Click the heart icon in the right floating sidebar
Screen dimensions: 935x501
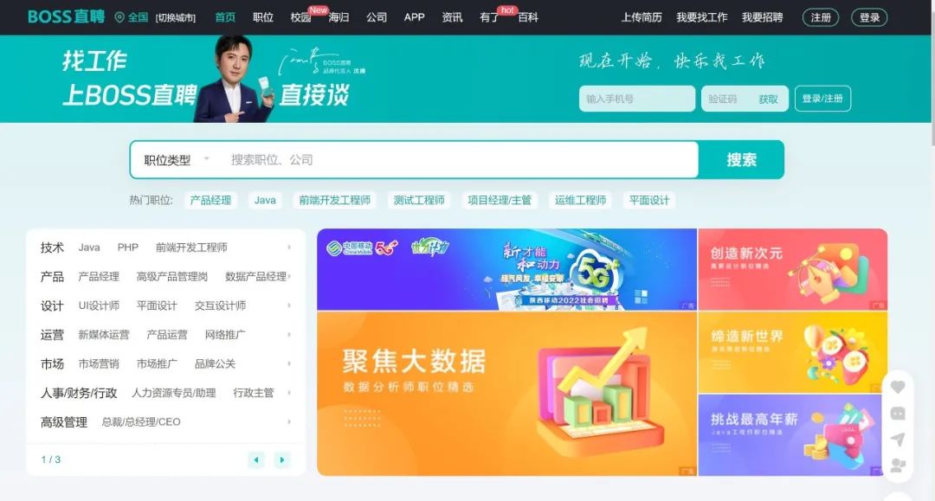tap(898, 388)
